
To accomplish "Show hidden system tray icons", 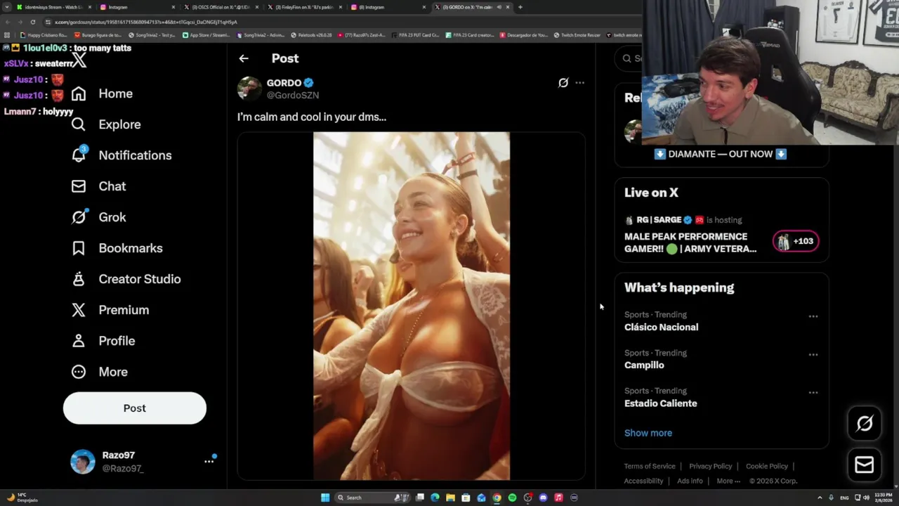I will pos(820,498).
